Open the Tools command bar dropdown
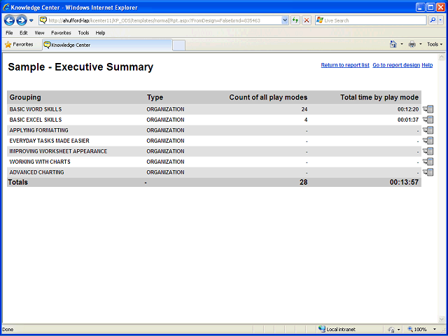This screenshot has width=448, height=336. point(435,44)
